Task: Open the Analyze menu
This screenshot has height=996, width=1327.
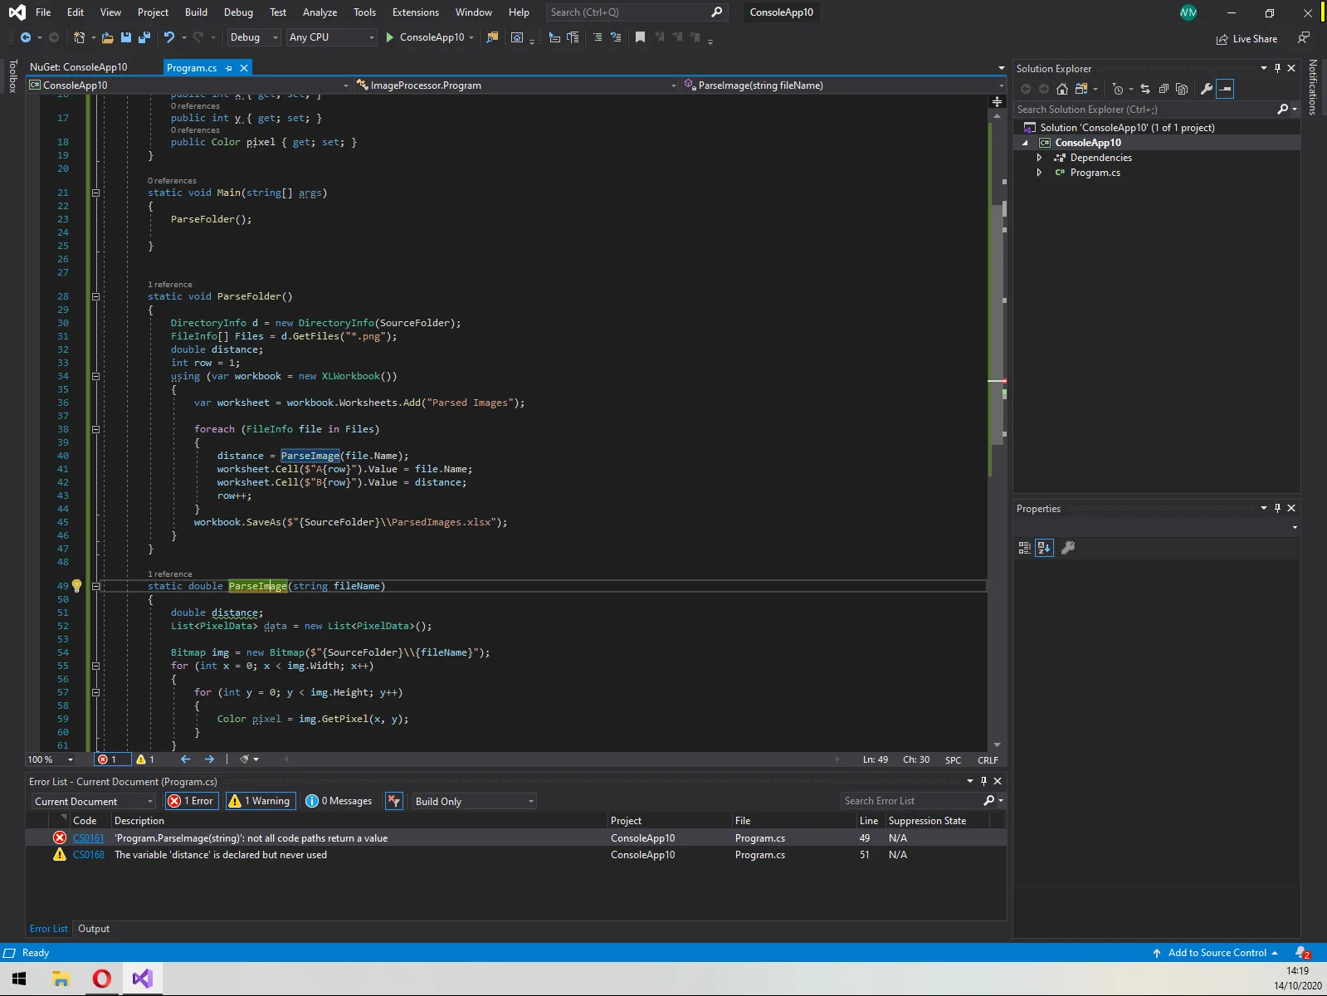Action: click(320, 12)
